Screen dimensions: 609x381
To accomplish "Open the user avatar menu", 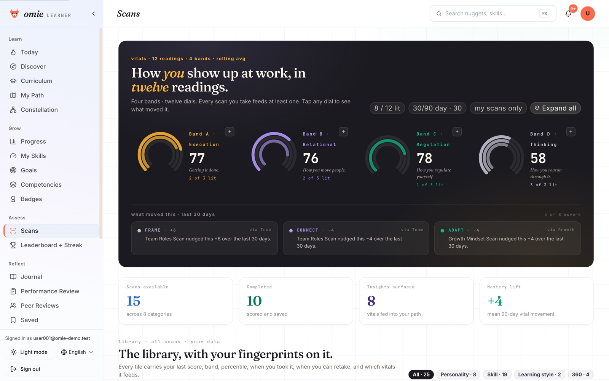I will (x=588, y=14).
